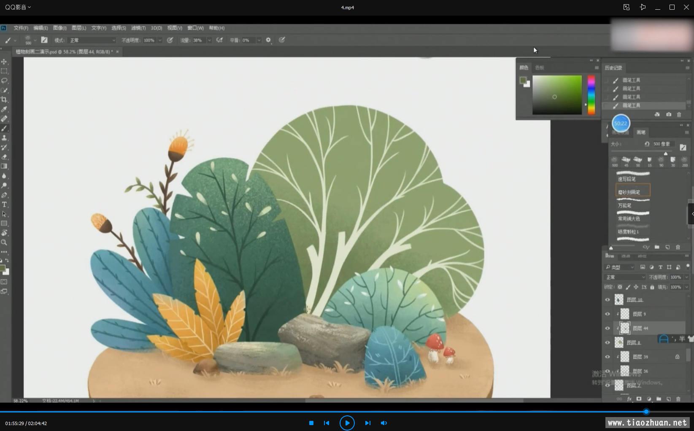
Task: Select the Zoom magnifier tool
Action: coord(4,242)
